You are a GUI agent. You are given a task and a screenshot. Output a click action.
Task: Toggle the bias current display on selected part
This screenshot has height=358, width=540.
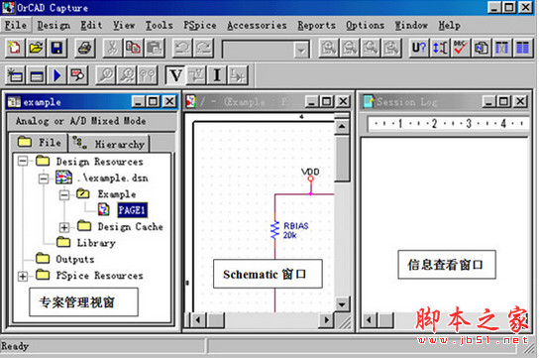[238, 75]
